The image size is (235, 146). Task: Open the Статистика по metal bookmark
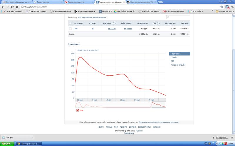click(12, 11)
